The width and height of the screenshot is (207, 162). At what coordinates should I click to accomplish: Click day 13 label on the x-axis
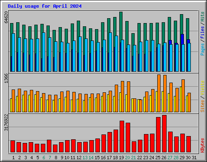click(x=85, y=158)
